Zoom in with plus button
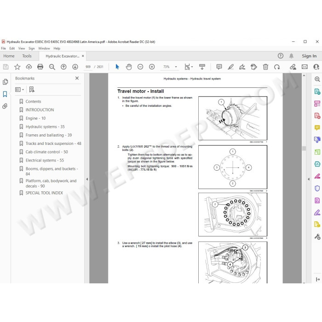The height and width of the screenshot is (322, 322). [x=152, y=67]
